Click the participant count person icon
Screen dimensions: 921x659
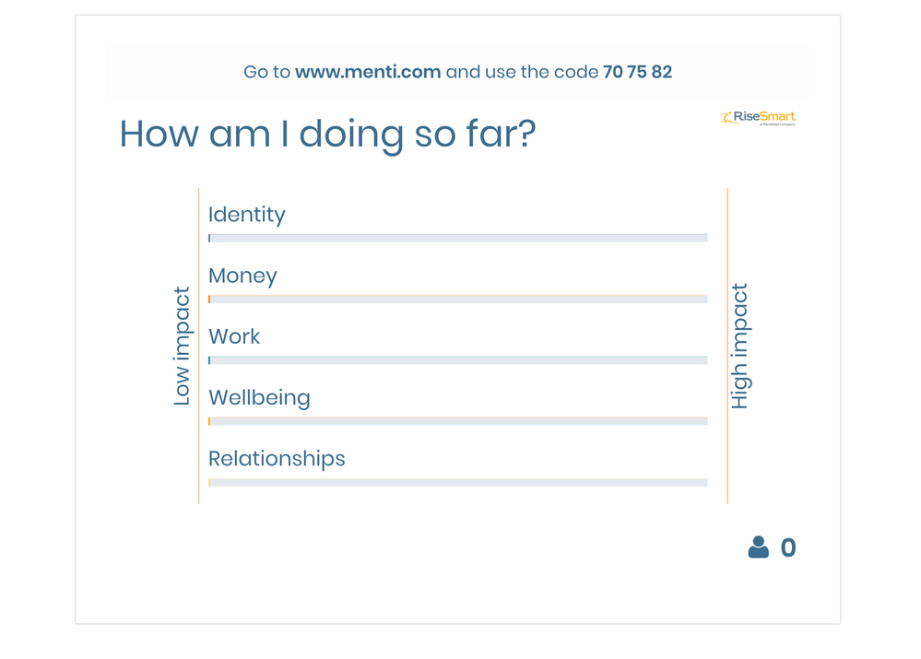(758, 547)
